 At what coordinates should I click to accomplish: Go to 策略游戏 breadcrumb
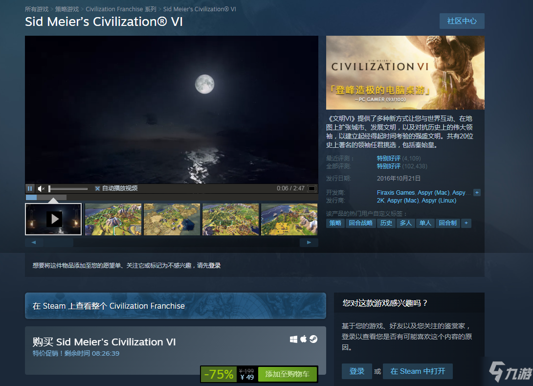pos(67,9)
